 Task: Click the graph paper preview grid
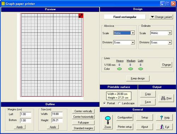[52, 55]
